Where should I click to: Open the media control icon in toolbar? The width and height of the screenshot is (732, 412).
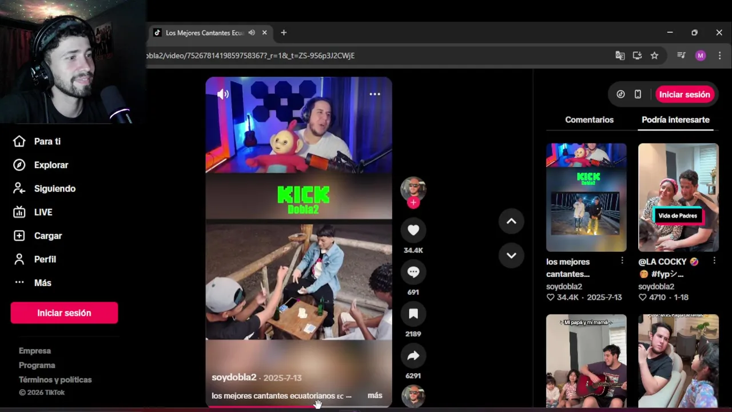[681, 56]
